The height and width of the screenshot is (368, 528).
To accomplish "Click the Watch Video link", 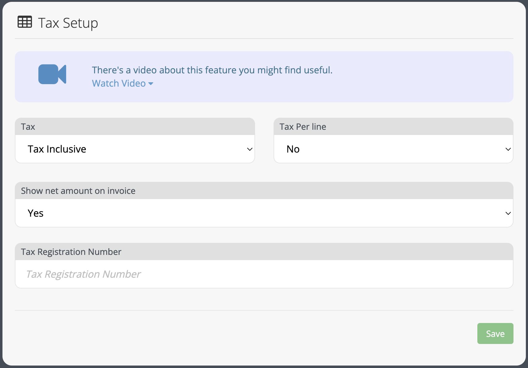I will (119, 83).
